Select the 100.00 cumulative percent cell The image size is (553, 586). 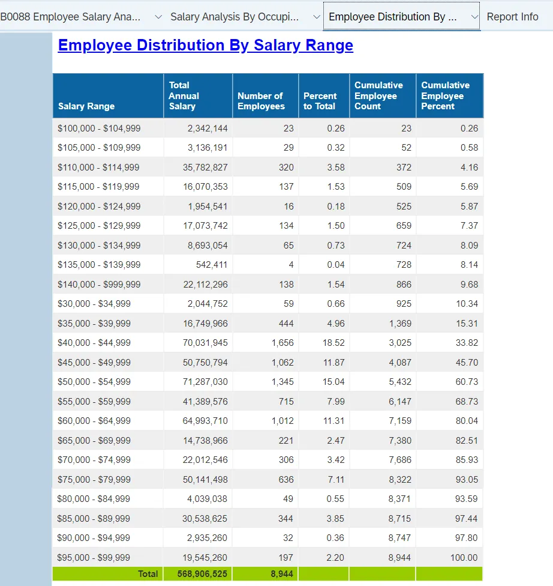coord(464,558)
